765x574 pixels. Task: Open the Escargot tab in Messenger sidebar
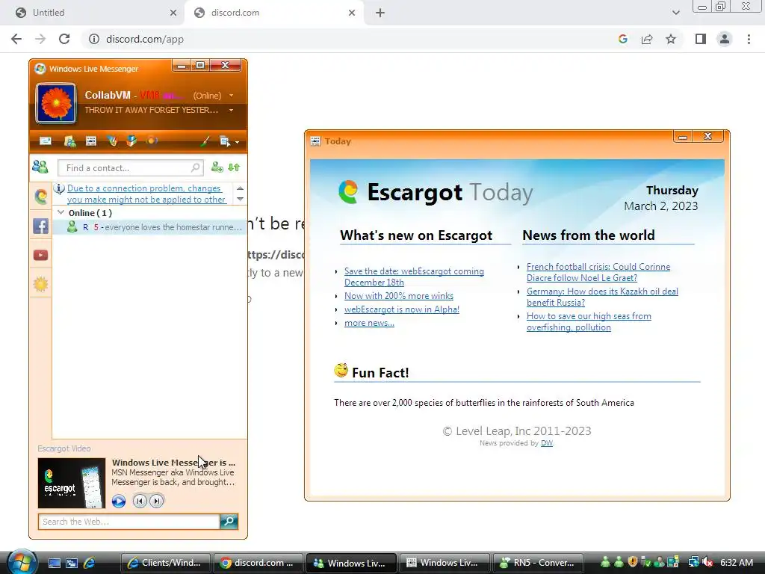coord(41,197)
